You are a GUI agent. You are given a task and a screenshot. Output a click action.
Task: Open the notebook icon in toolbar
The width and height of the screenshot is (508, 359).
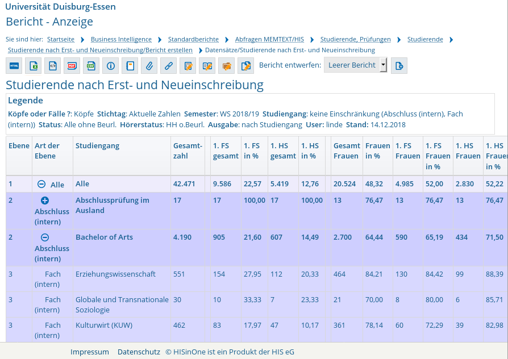130,66
